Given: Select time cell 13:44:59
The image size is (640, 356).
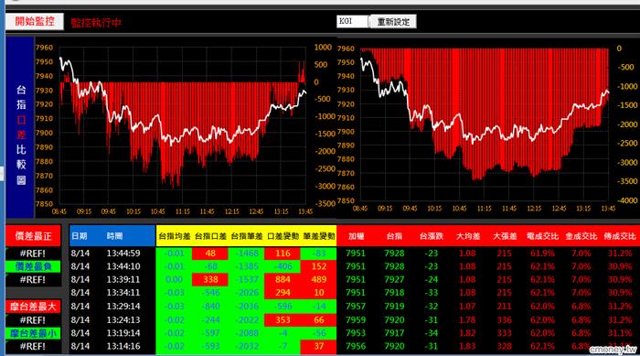Looking at the screenshot, I should point(123,254).
